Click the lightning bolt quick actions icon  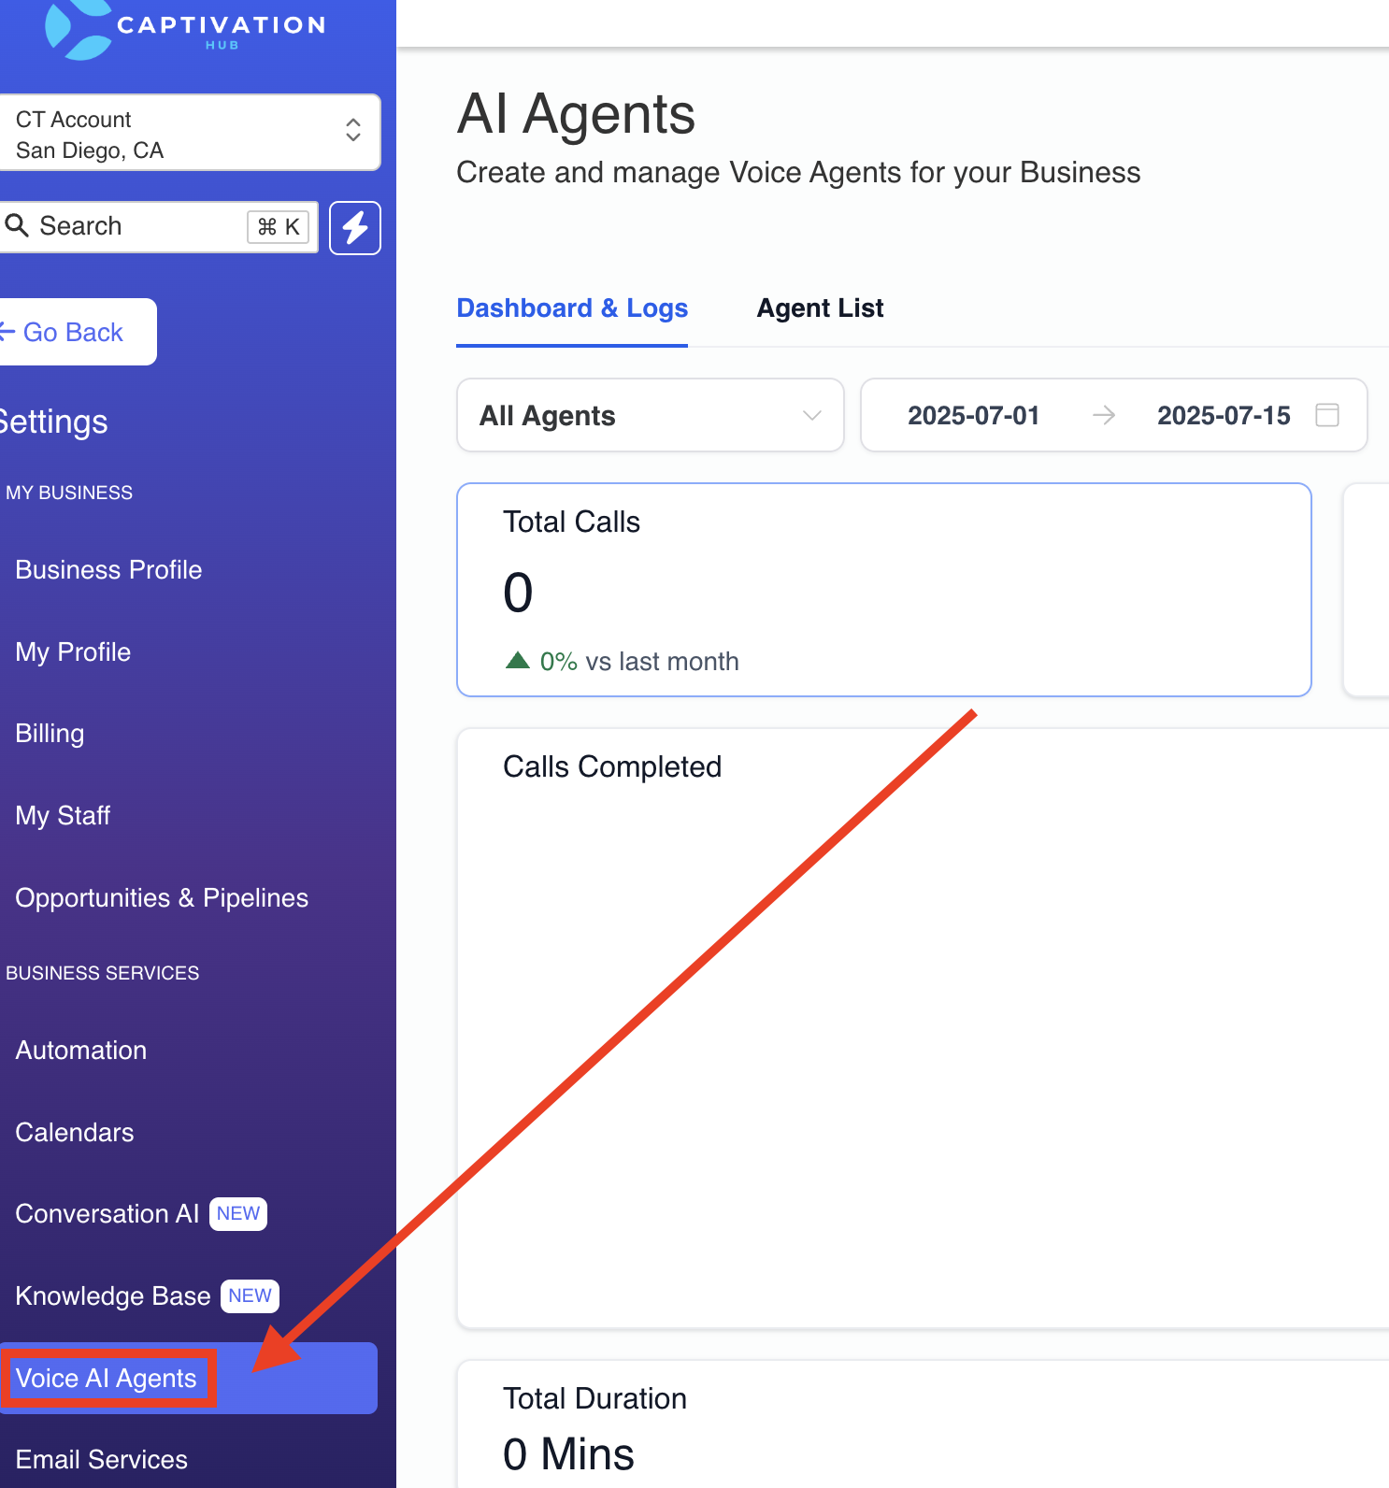(x=355, y=227)
